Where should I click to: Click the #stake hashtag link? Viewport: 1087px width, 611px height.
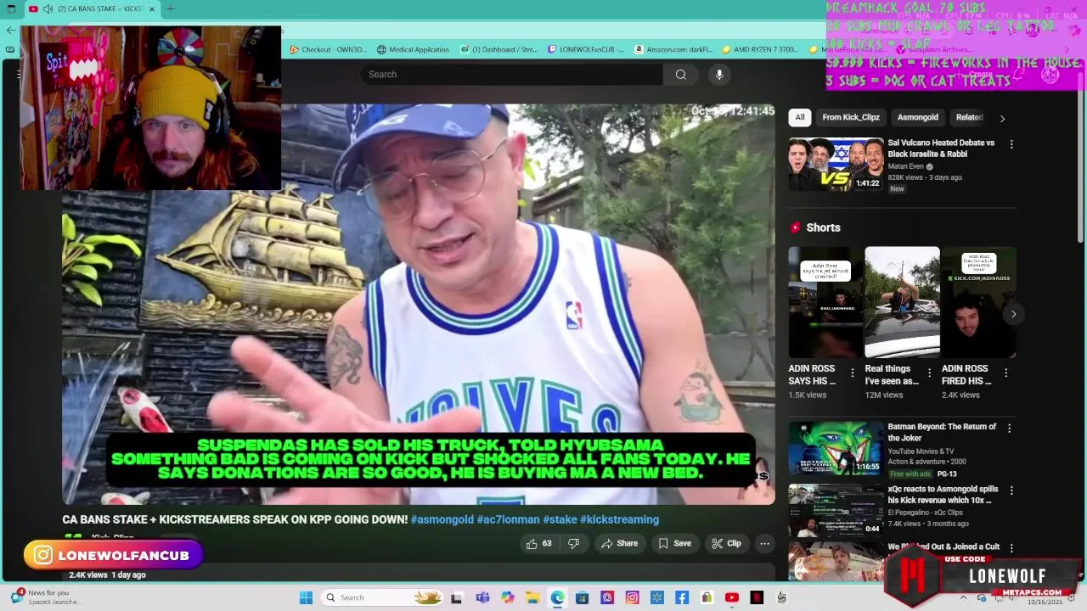point(560,519)
